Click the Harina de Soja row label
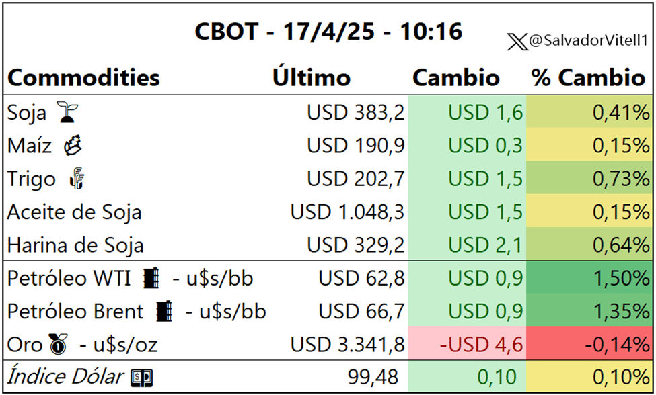Image resolution: width=656 pixels, height=395 pixels. click(x=75, y=245)
